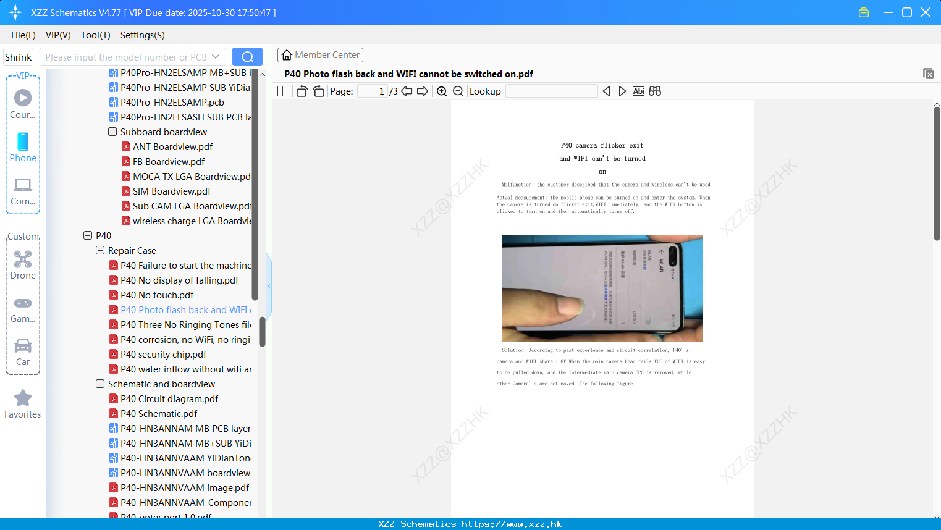Rotate page clockwise

pos(318,91)
